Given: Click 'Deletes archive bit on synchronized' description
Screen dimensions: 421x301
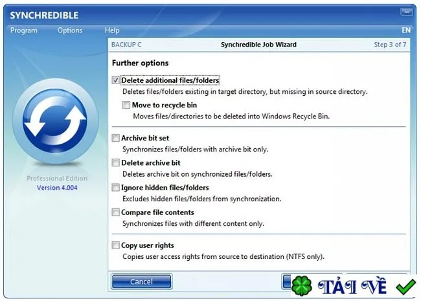Looking at the screenshot, I should [x=198, y=174].
